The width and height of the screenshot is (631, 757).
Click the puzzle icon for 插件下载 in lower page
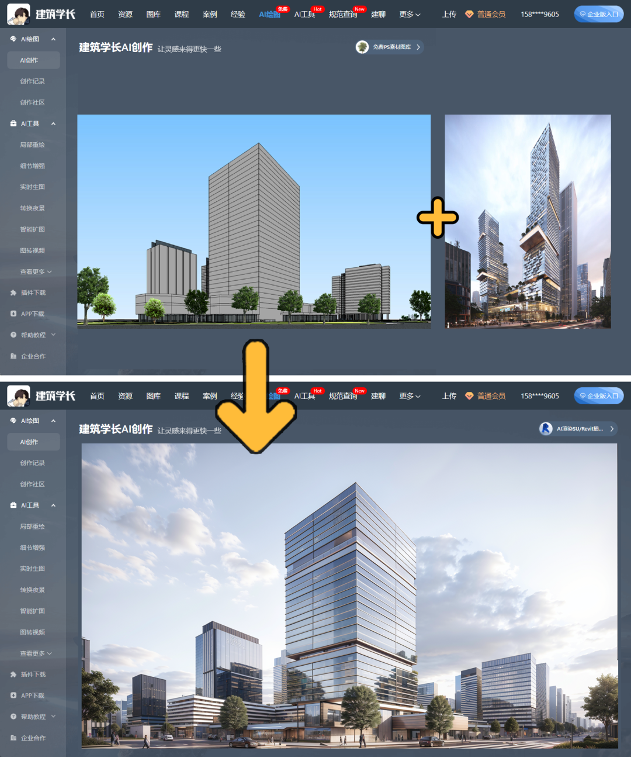click(13, 674)
